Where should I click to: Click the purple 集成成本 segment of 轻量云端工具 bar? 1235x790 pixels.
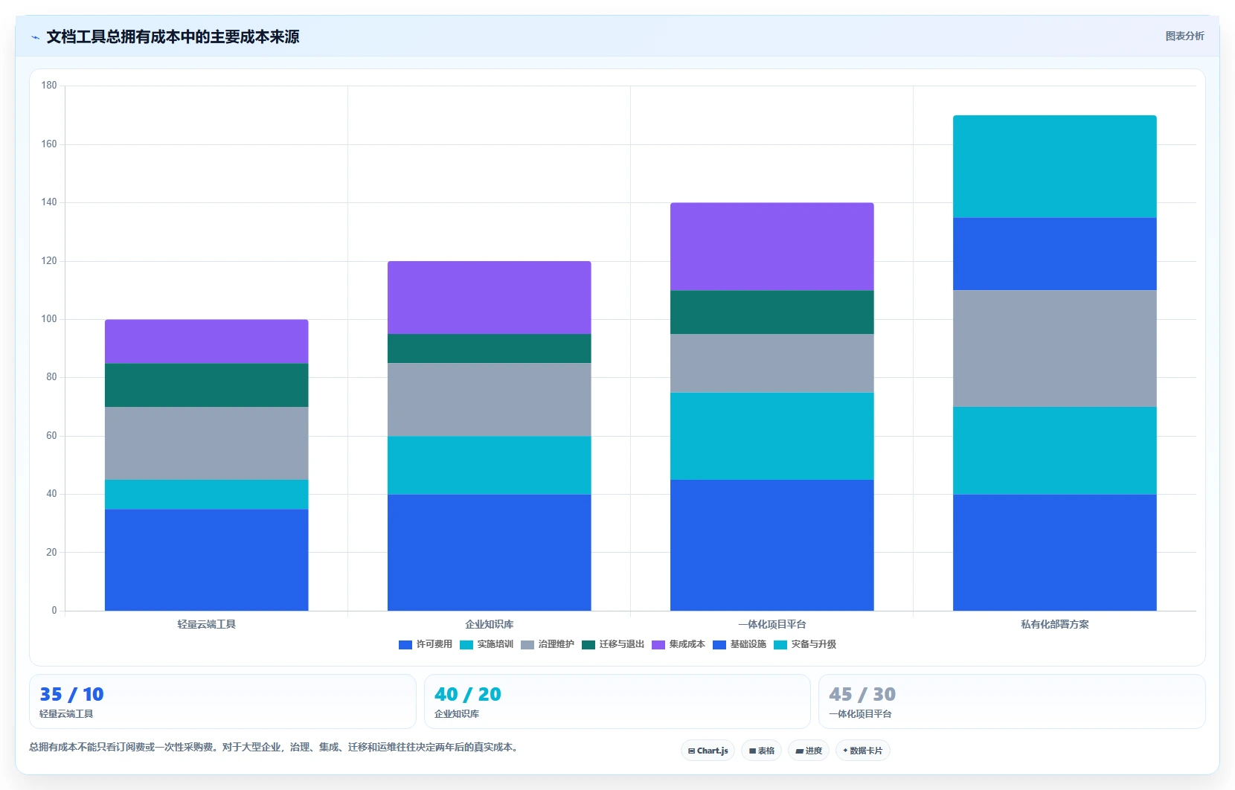point(206,341)
